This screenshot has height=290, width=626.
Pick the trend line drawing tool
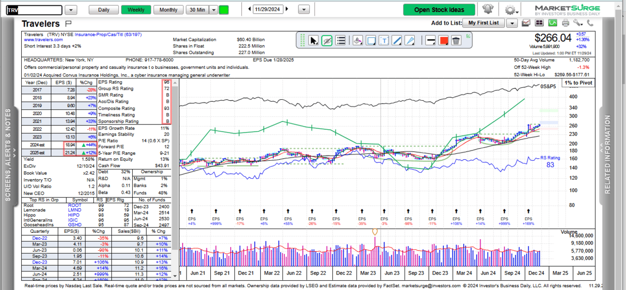396,41
